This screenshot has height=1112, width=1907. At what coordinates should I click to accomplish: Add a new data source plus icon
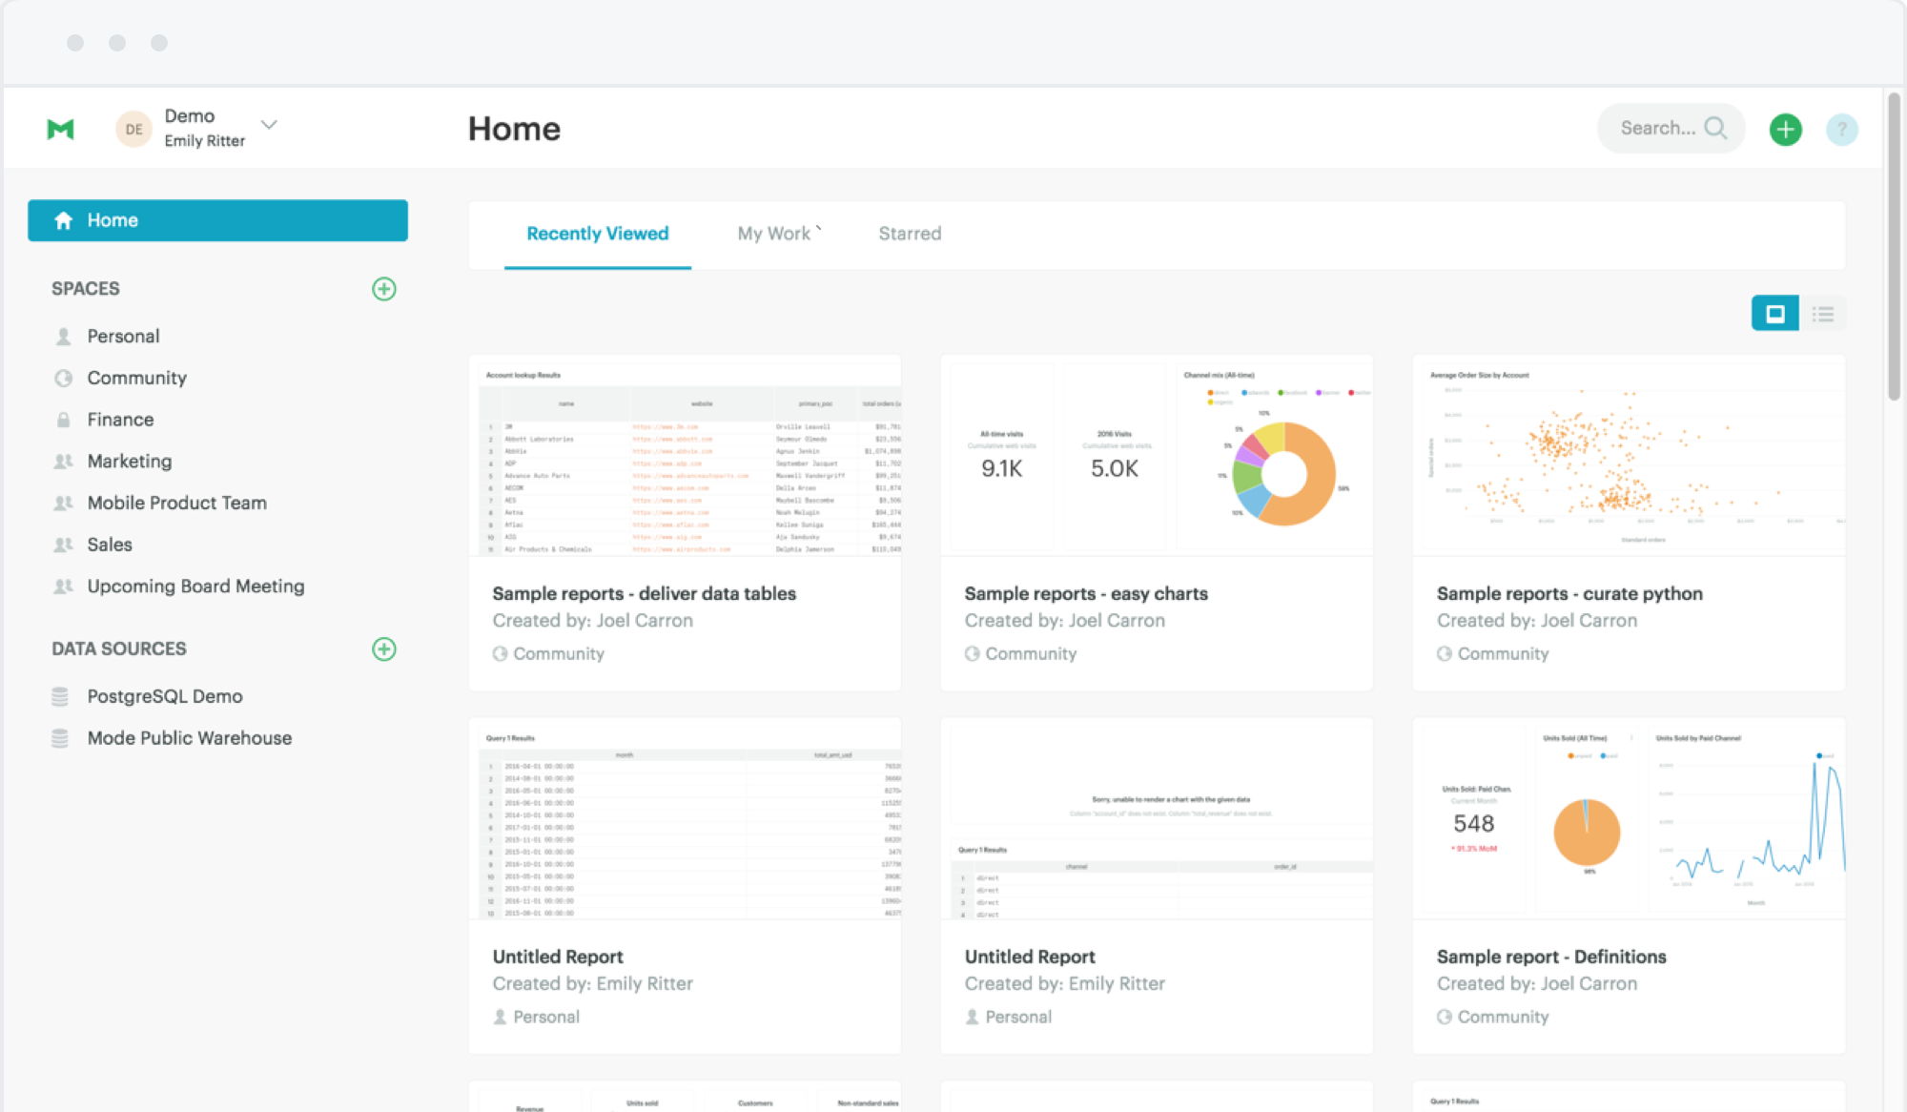[x=383, y=649]
